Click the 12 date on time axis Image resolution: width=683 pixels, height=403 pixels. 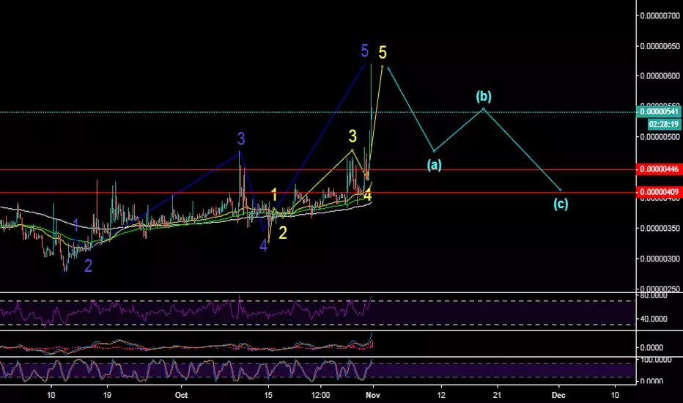click(x=441, y=395)
